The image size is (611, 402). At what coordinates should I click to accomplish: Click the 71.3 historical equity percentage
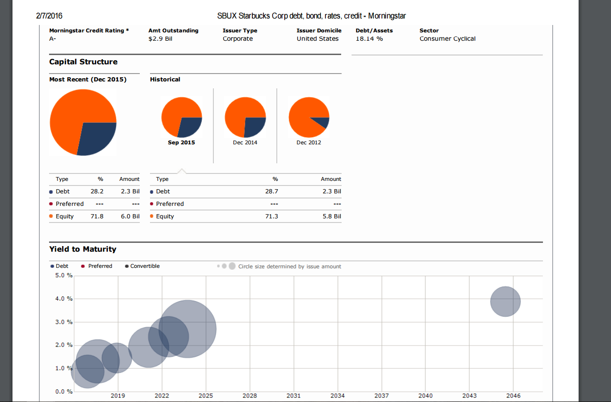click(272, 216)
